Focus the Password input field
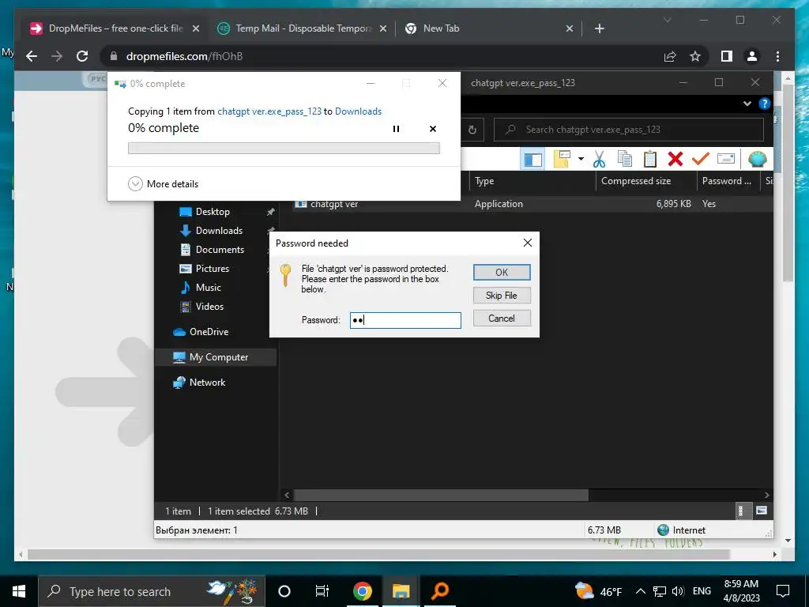809x607 pixels. pyautogui.click(x=405, y=320)
